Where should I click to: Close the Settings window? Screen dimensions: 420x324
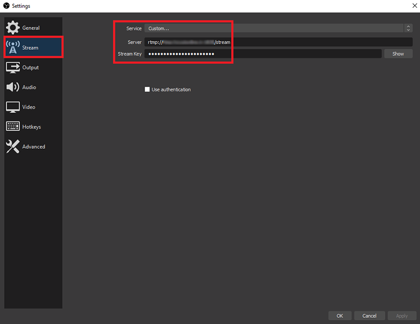click(415, 5)
